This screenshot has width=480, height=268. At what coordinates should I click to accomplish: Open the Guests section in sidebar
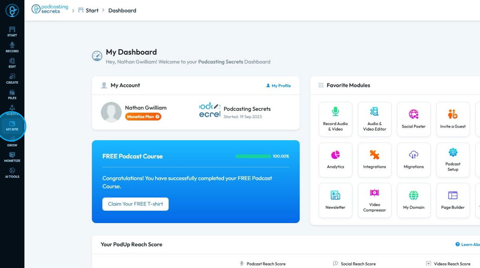point(12,110)
